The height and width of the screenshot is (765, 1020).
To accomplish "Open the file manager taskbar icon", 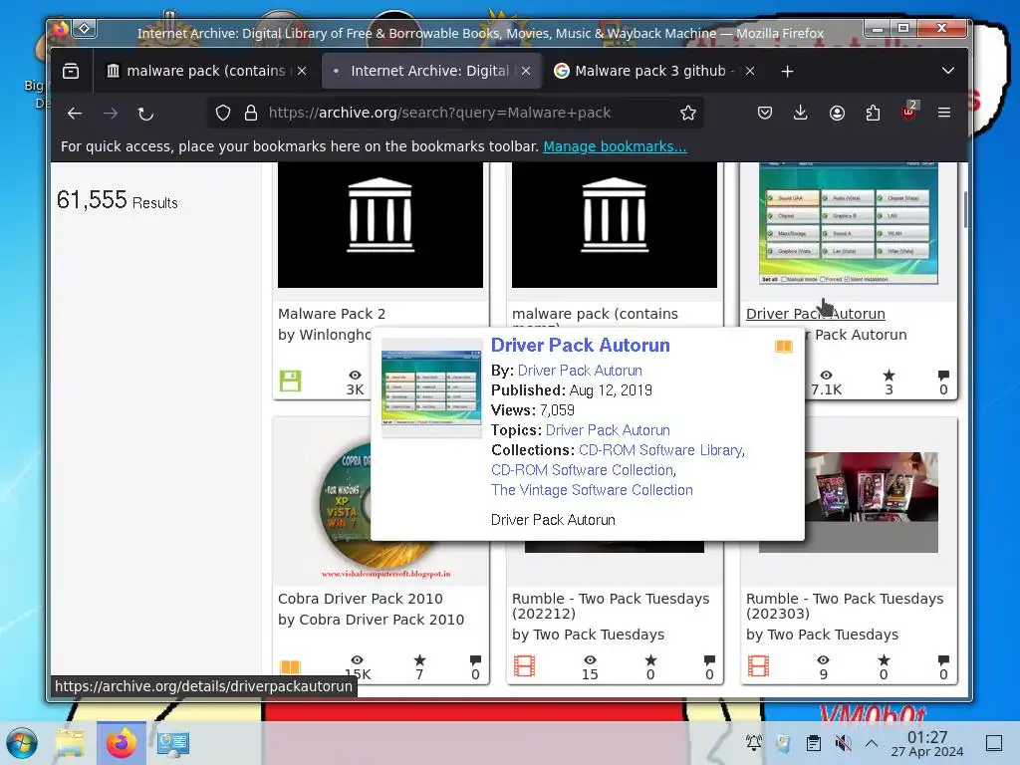I will [x=70, y=743].
